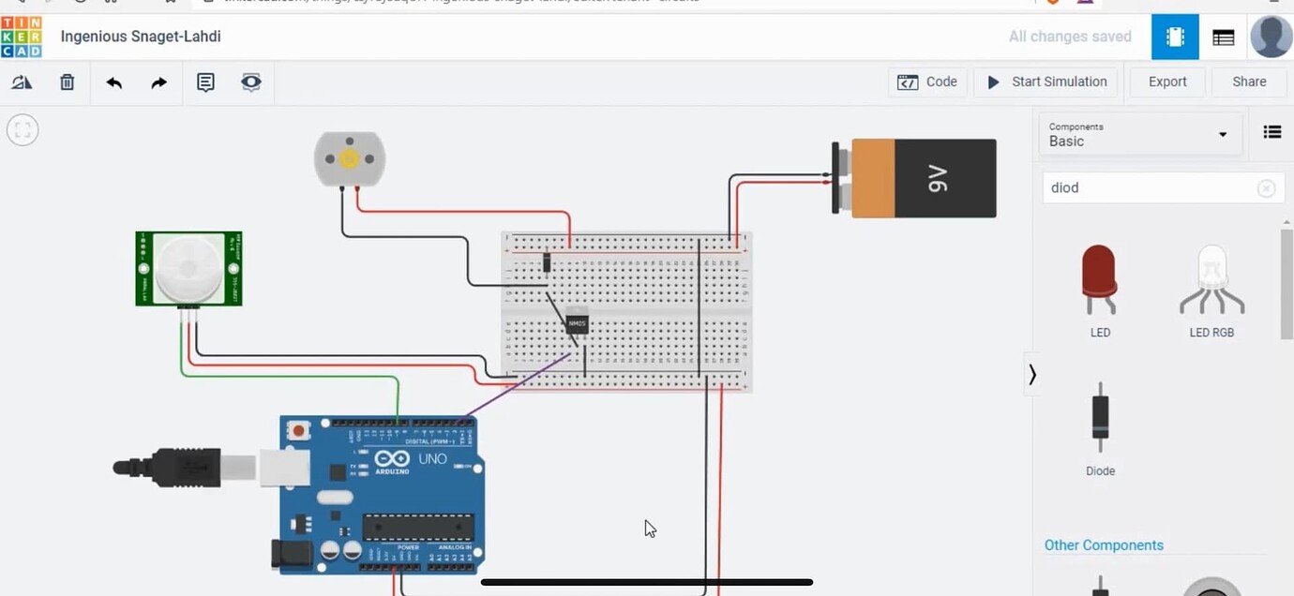Clear the diode search with the X toggle
Viewport: 1294px width, 596px height.
[1267, 187]
